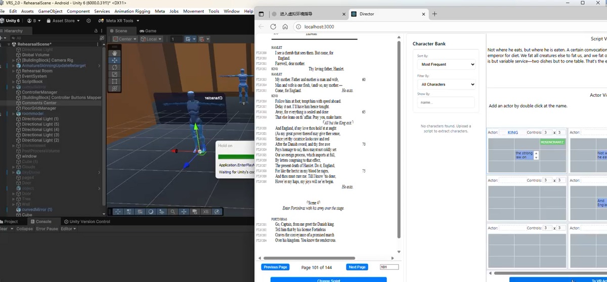
Task: Reload the browser page
Action: click(274, 27)
